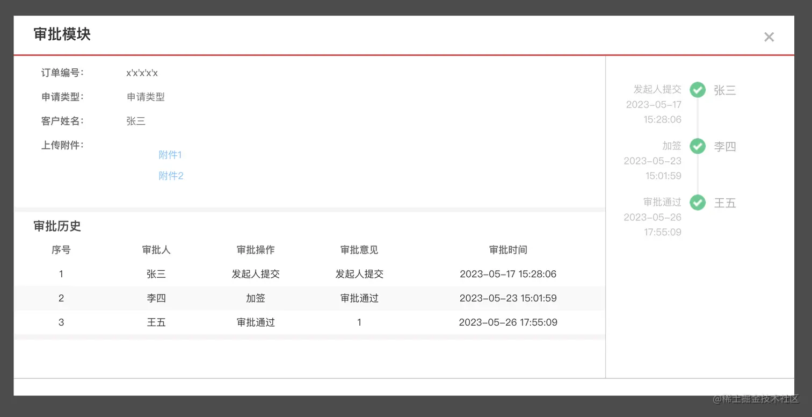Select approver 王五 in table row 3
The width and height of the screenshot is (812, 417).
click(156, 322)
